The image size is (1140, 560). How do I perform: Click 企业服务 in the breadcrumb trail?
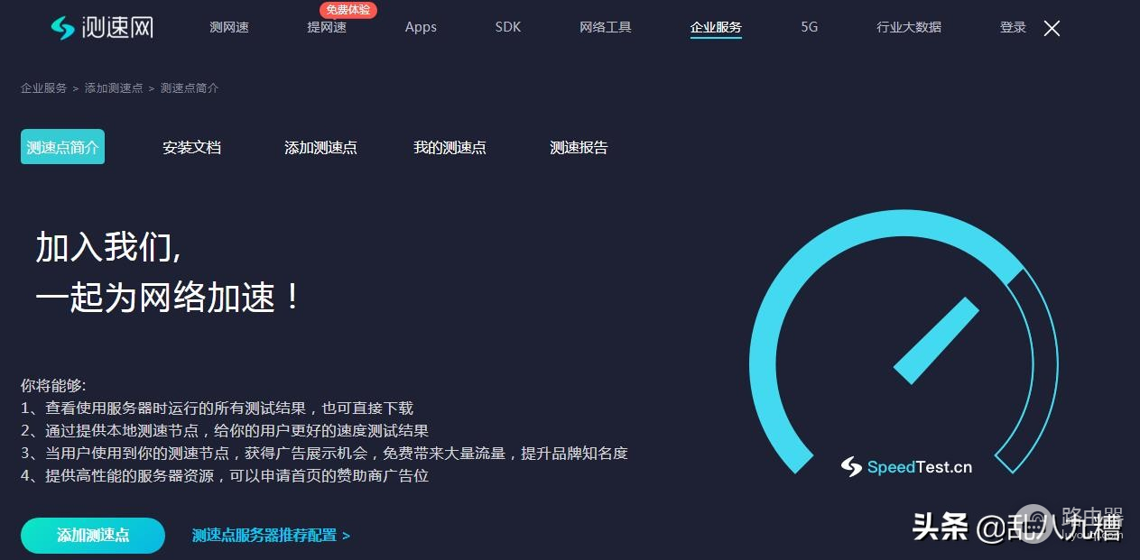coord(42,87)
